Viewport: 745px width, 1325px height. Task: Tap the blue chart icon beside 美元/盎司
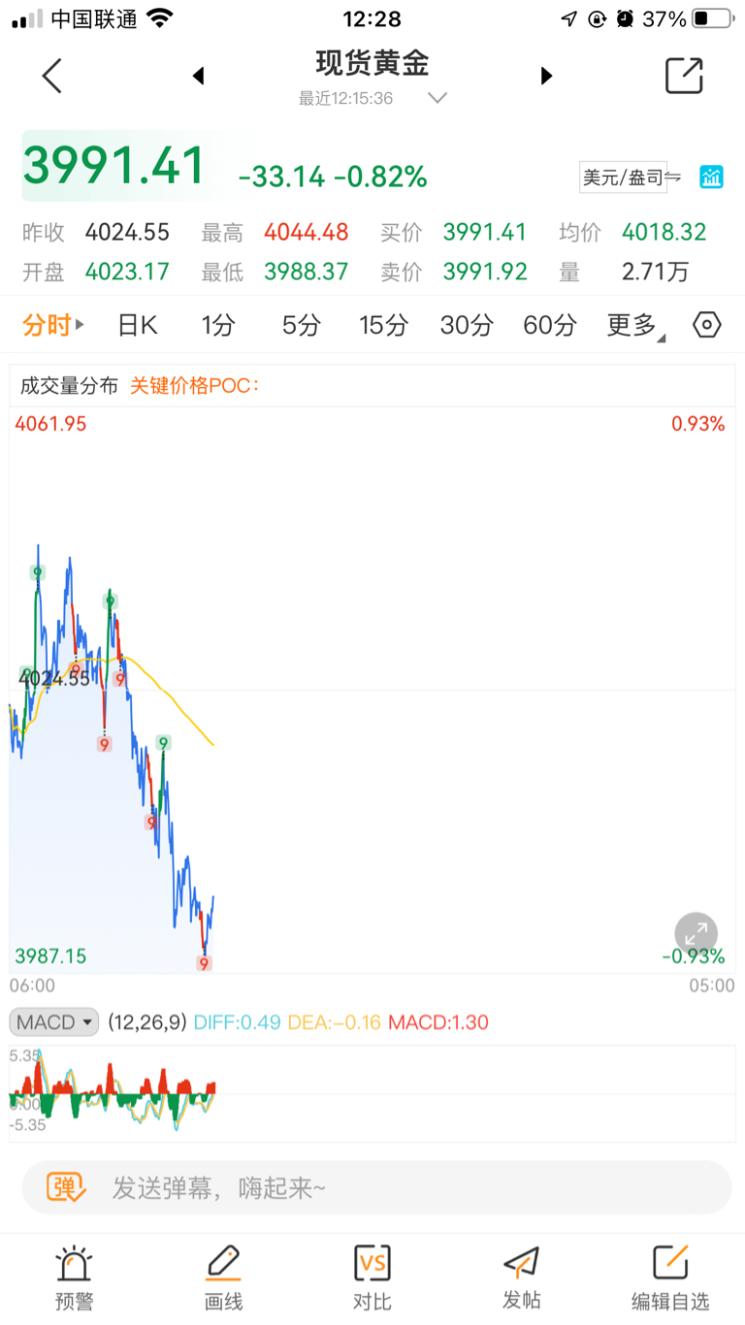[x=711, y=177]
